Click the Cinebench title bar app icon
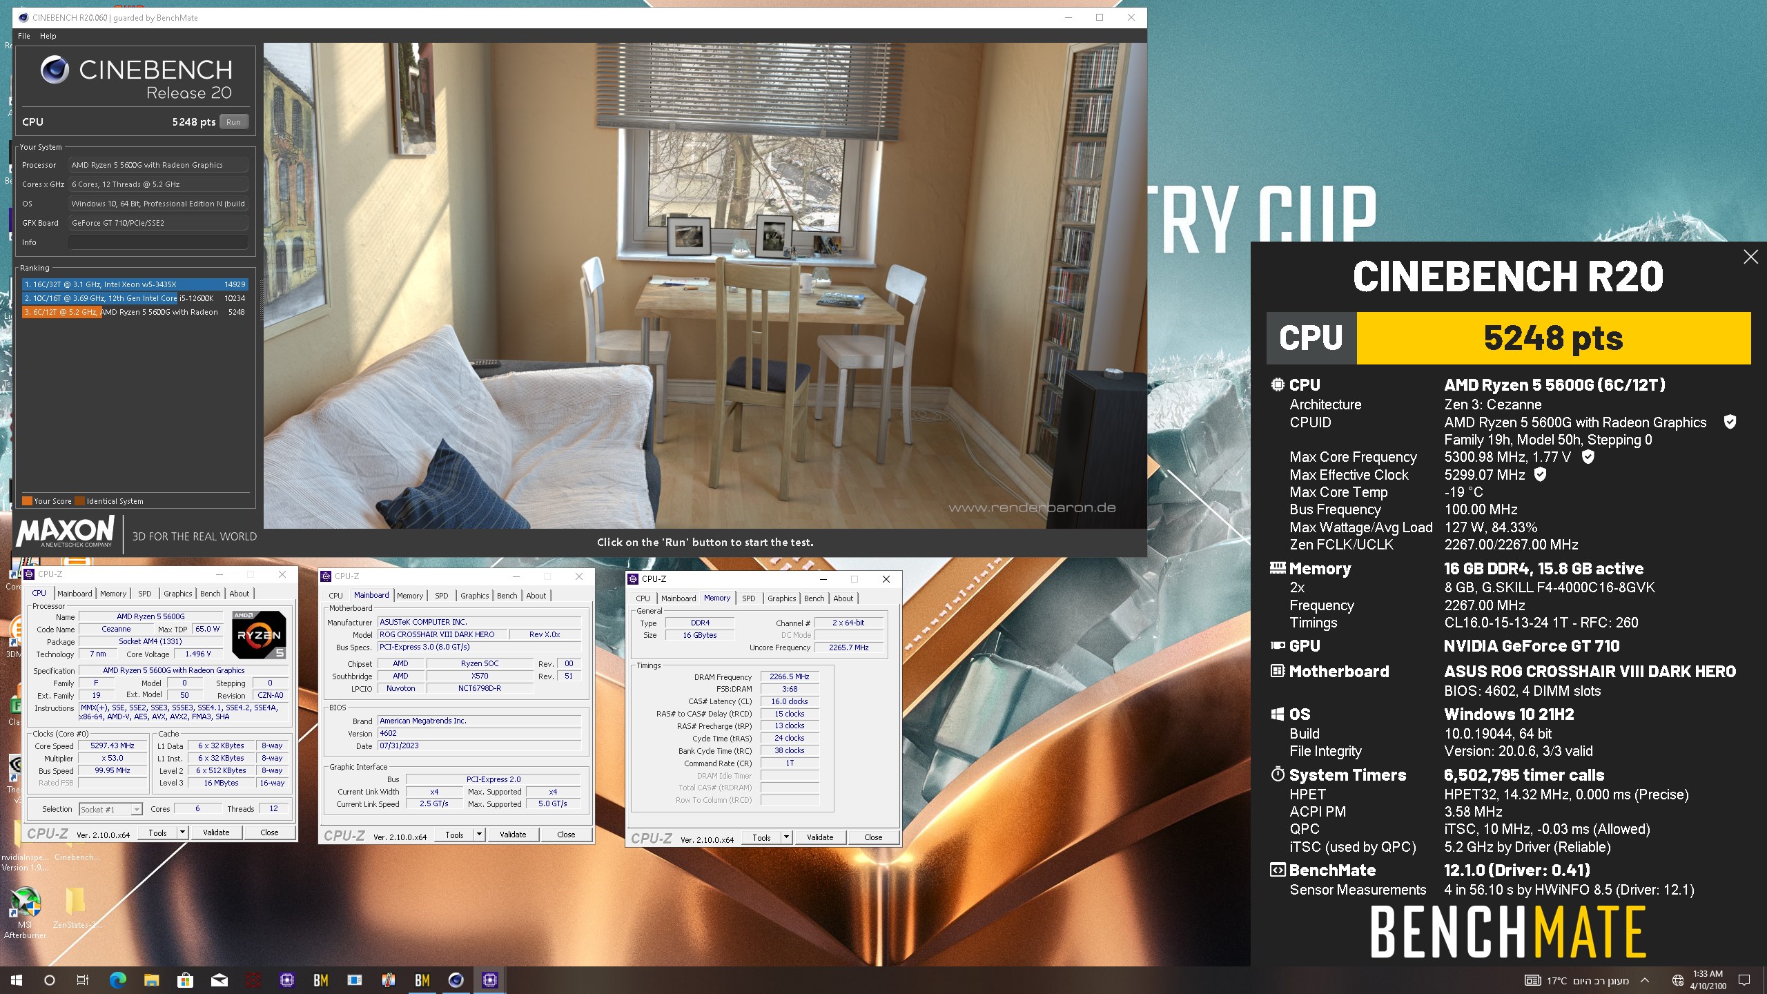Viewport: 1767px width, 994px height. pyautogui.click(x=23, y=17)
